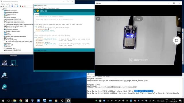Image resolution: width=184 pixels, height=103 pixels.
Task: Click Serial.print("Hola") line in Arduino editor
Action: click(x=43, y=42)
